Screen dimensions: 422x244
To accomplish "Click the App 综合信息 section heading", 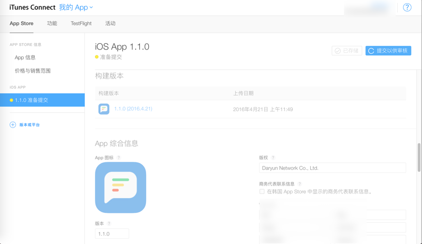I will click(117, 143).
